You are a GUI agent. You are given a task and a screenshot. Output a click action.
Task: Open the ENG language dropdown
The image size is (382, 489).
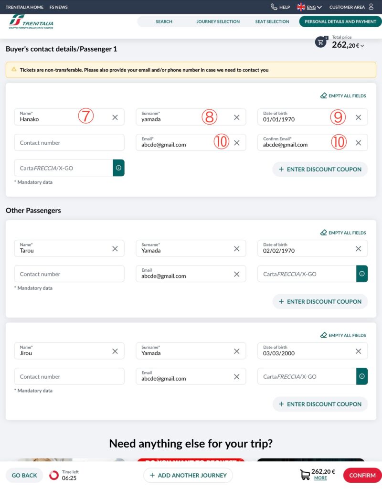point(309,7)
